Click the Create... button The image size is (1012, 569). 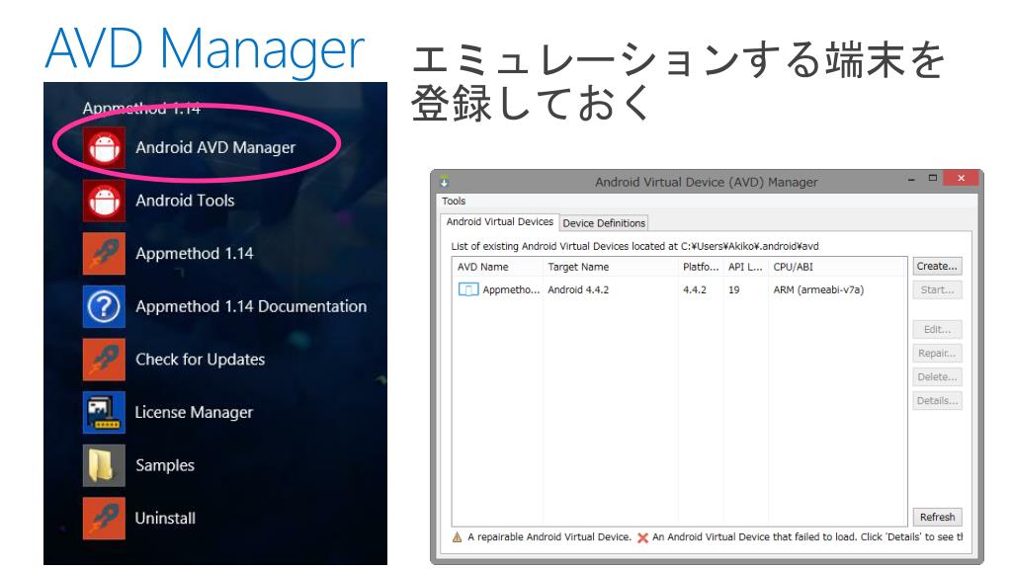[937, 267]
